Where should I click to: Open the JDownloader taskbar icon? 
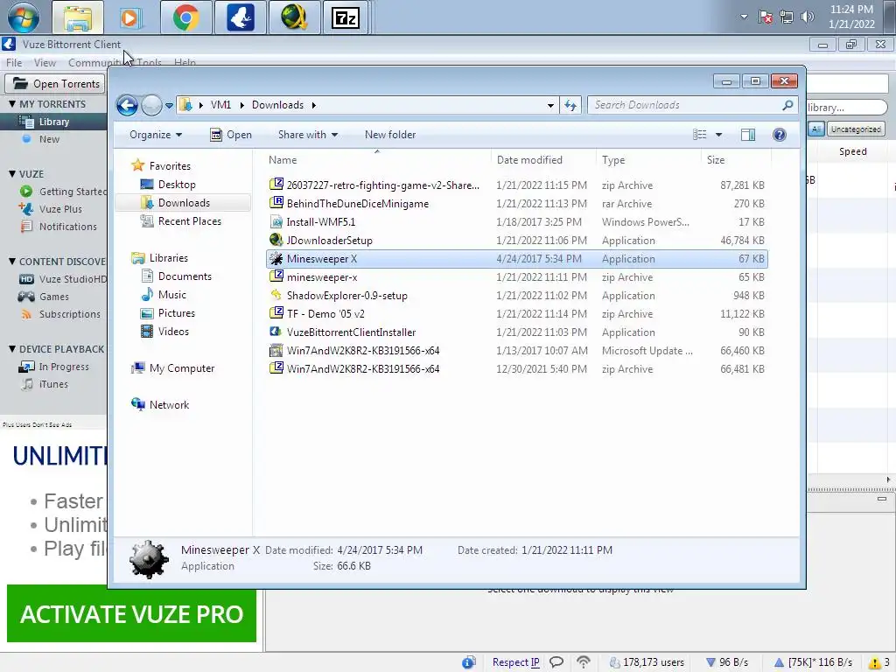coord(294,17)
